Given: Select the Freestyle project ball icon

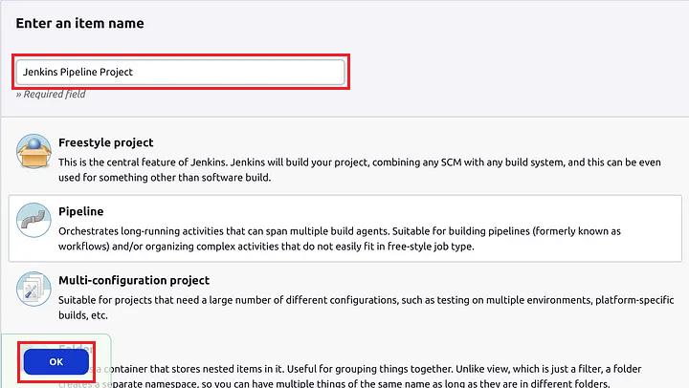Looking at the screenshot, I should tap(33, 152).
